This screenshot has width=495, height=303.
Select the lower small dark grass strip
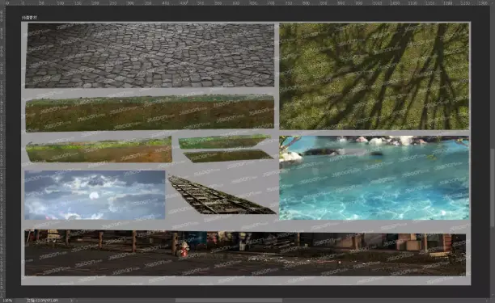tap(228, 156)
